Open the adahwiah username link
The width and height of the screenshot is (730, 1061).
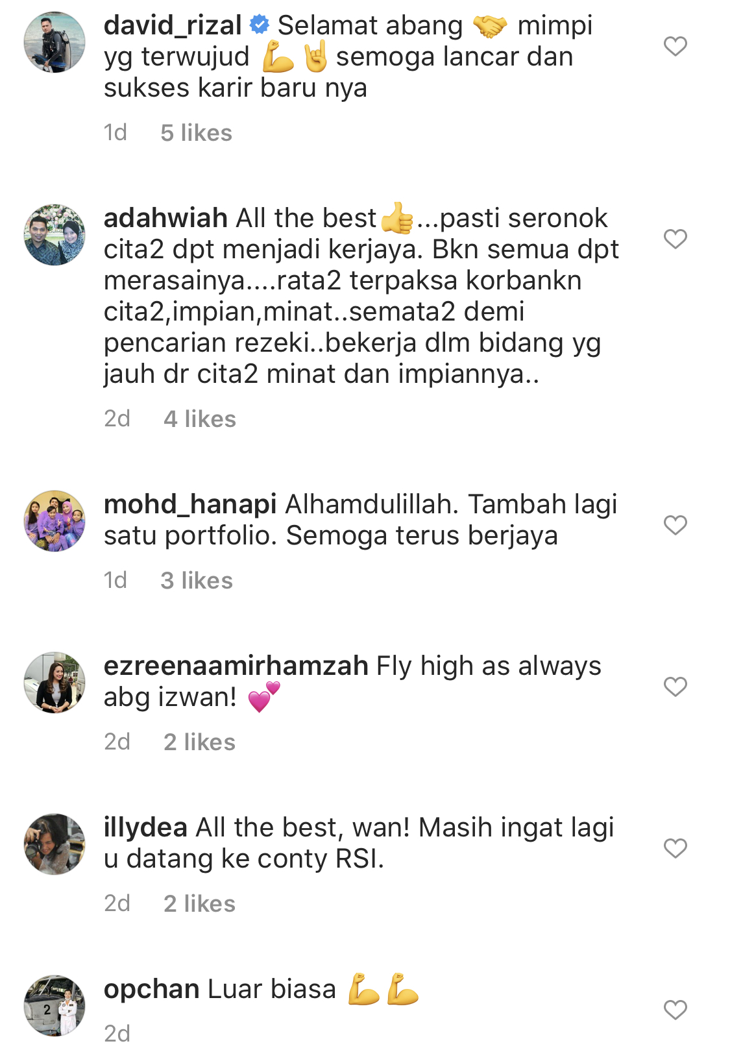pos(165,218)
